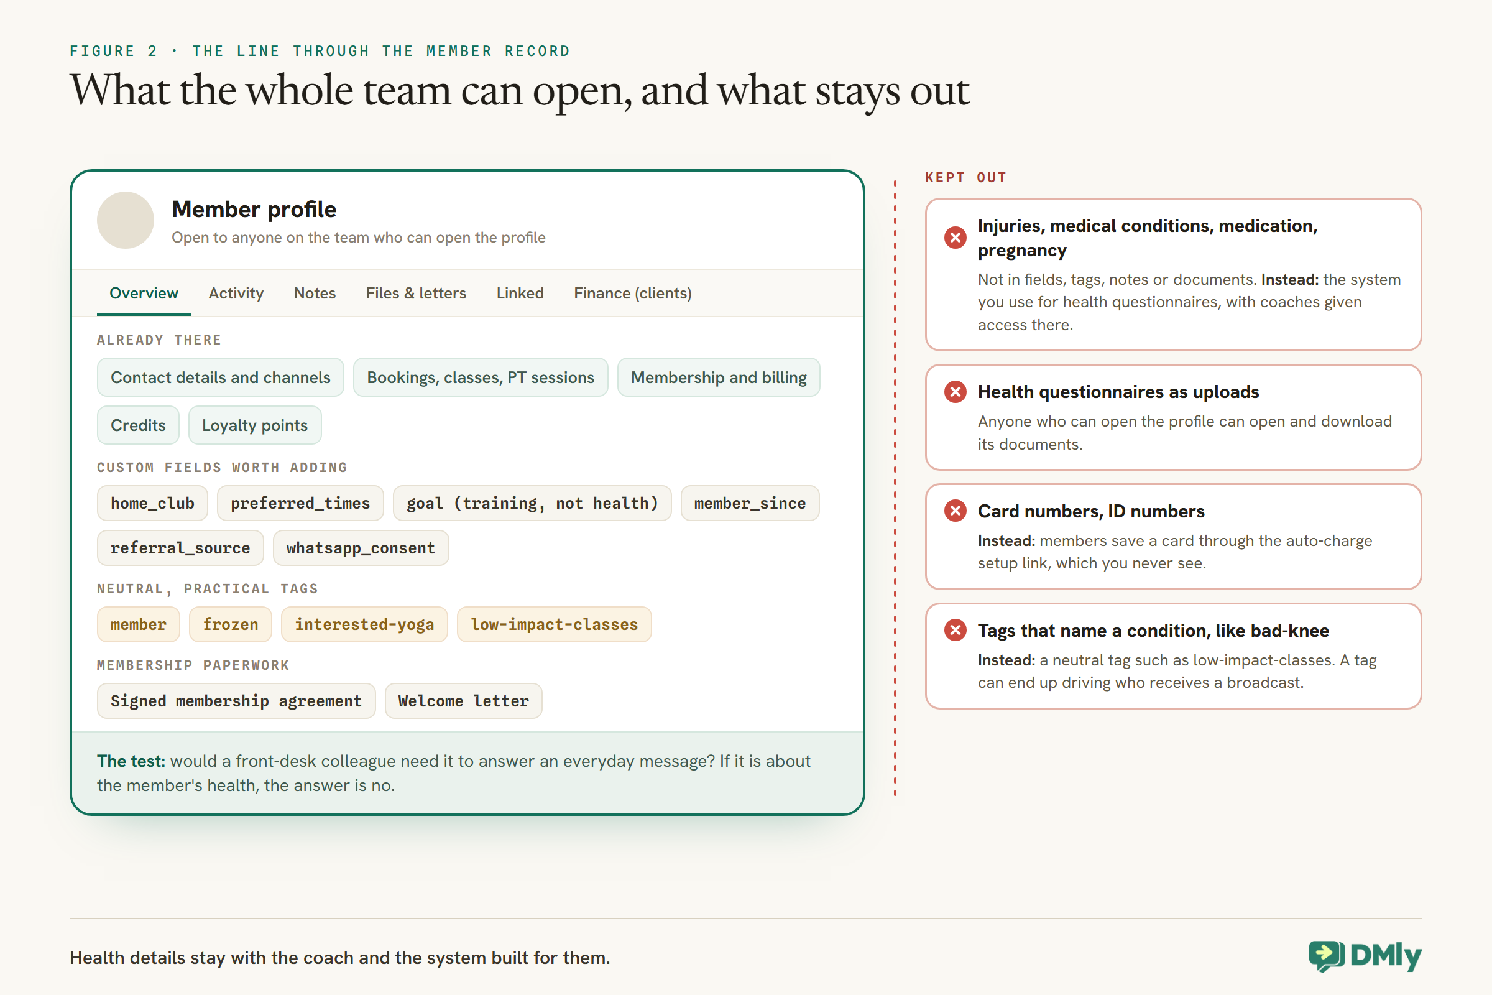Click the MEMBERSHIP PAPERWORK label
The width and height of the screenshot is (1492, 995).
(x=193, y=665)
